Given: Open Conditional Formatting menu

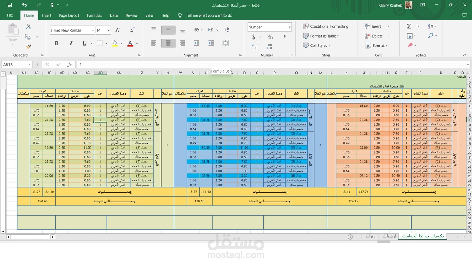Looking at the screenshot, I should 327,26.
